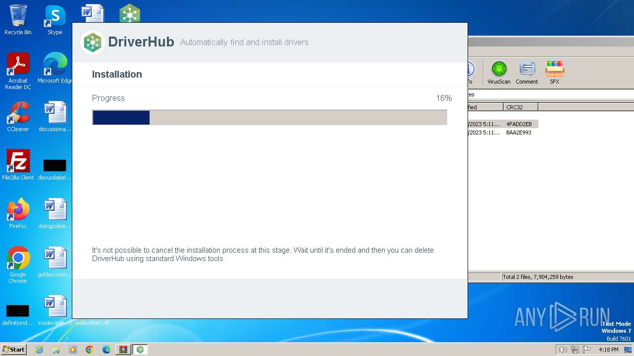634x356 pixels.
Task: Open Acrobat Reader DC desktop shortcut
Action: [x=18, y=71]
